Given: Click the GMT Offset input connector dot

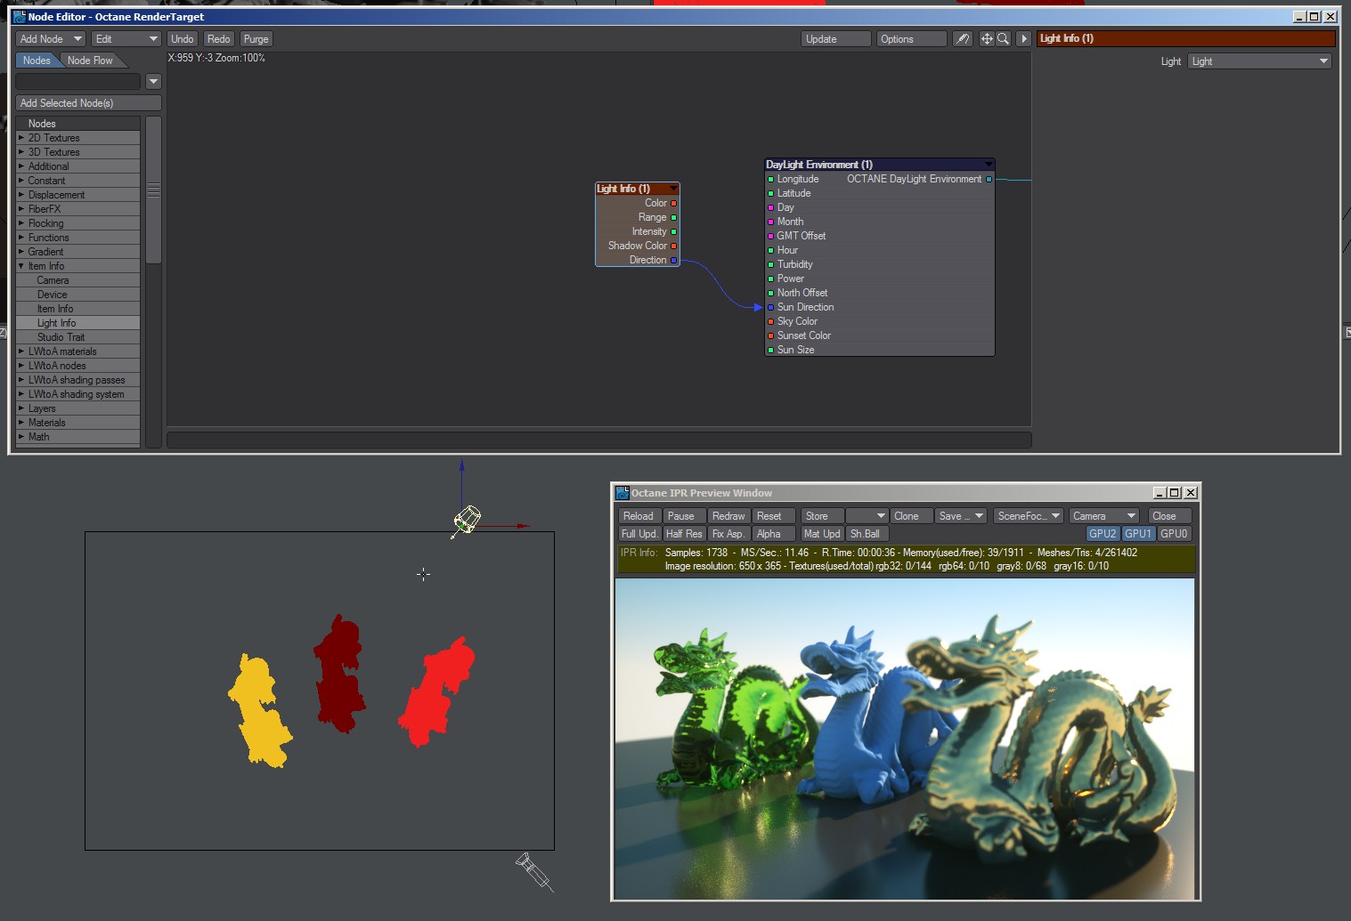Looking at the screenshot, I should (x=770, y=237).
